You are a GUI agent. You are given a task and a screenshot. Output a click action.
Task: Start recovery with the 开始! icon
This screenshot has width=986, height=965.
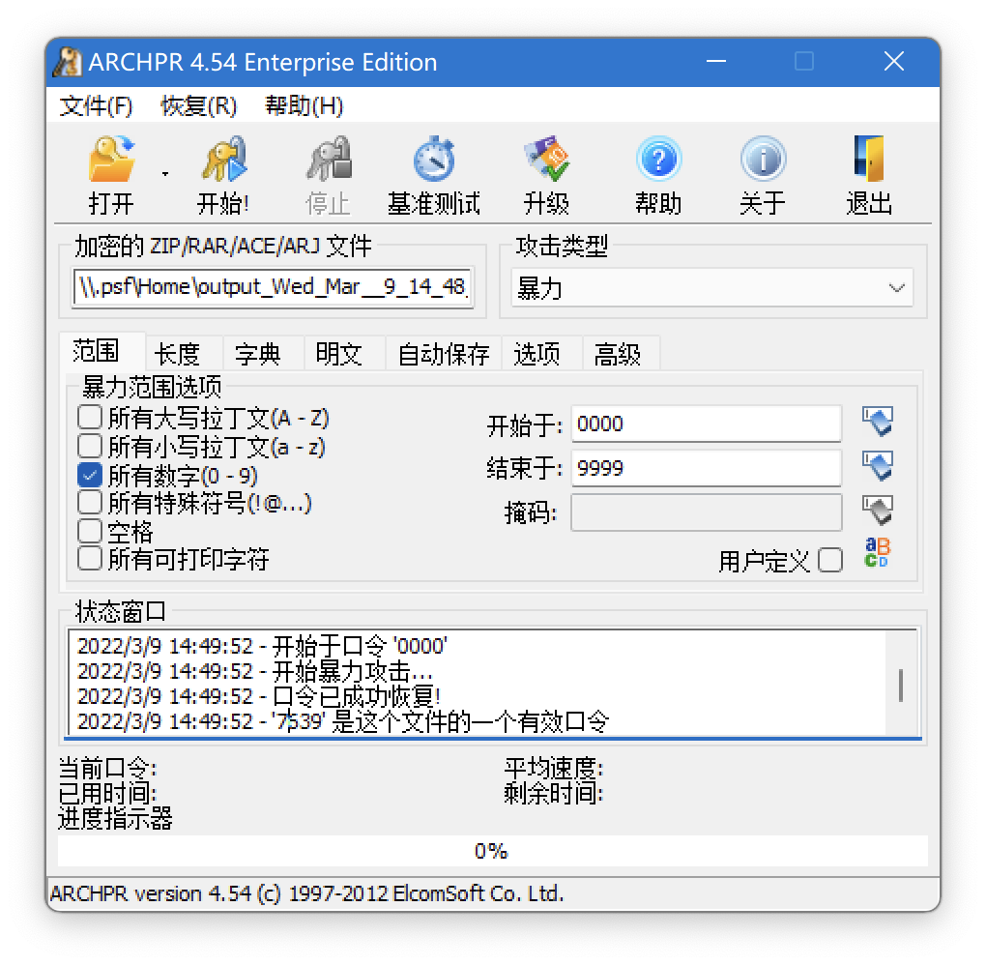(x=223, y=160)
